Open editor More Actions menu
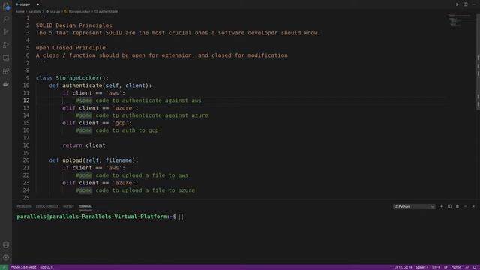Image resolution: width=480 pixels, height=270 pixels. 473,4
